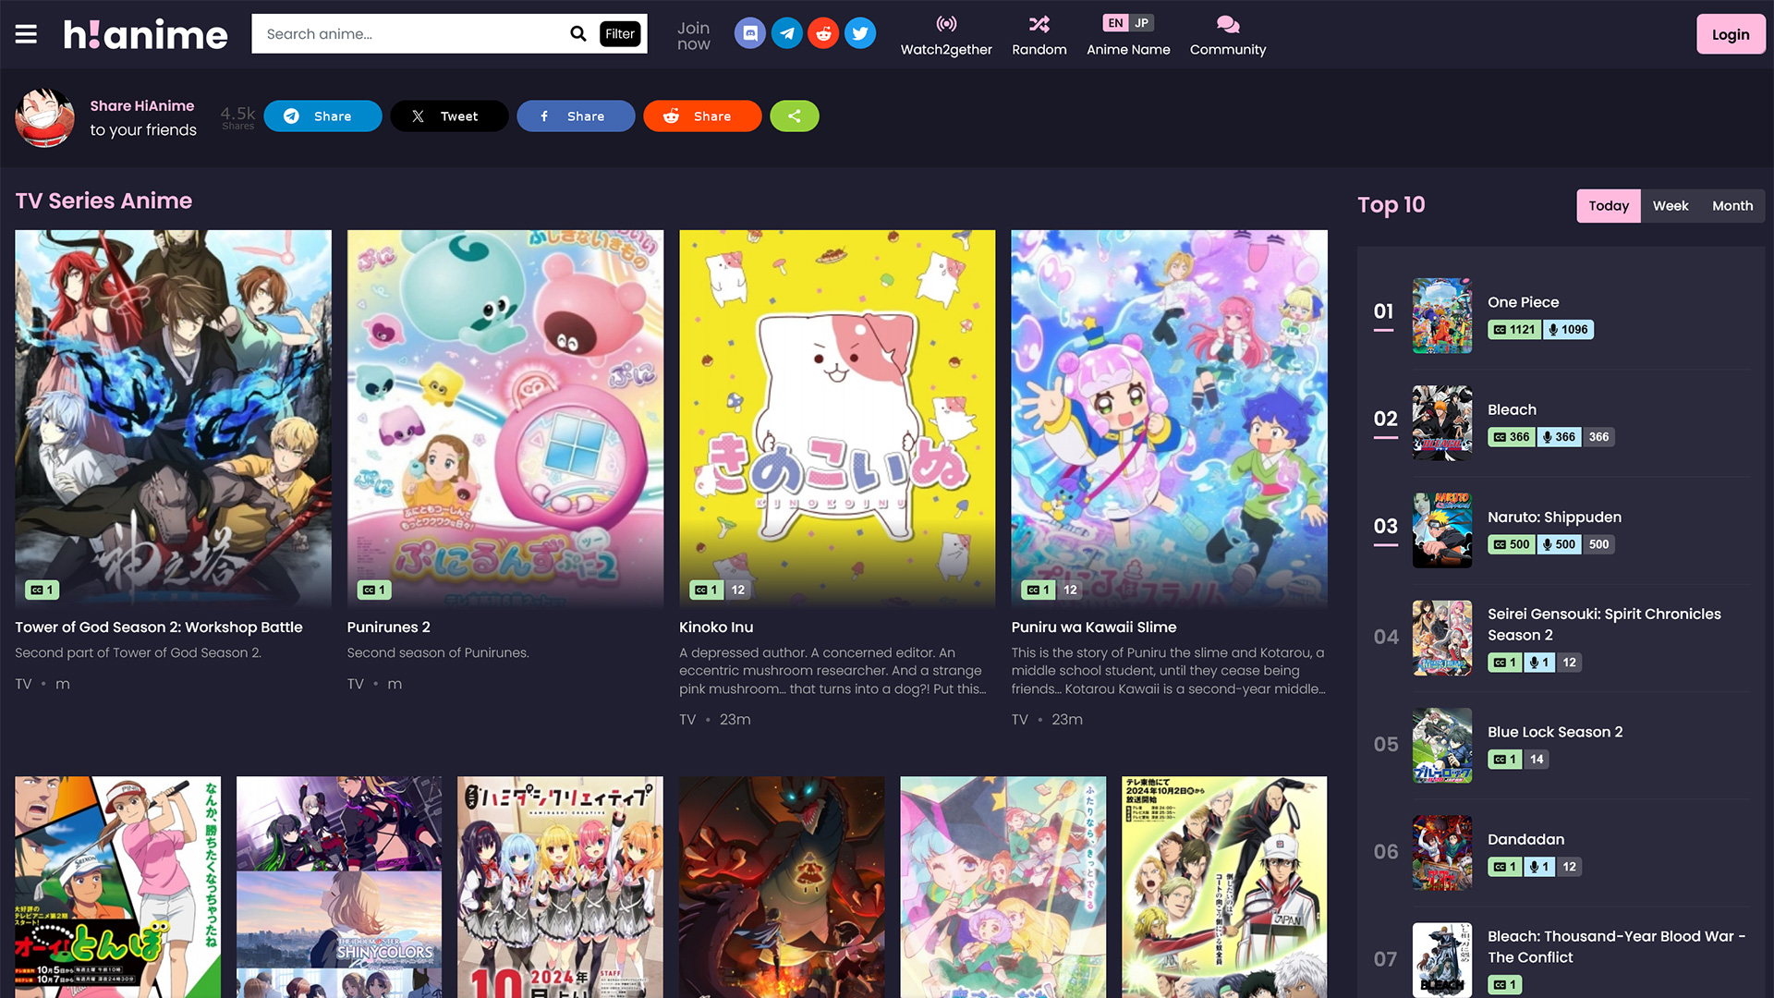Click the Luffy avatar in share bar
This screenshot has height=998, width=1774.
pyautogui.click(x=44, y=117)
